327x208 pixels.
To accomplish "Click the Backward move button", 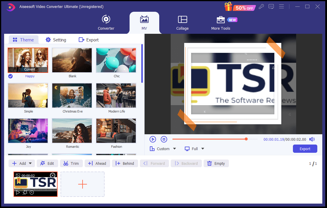I will click(x=186, y=163).
